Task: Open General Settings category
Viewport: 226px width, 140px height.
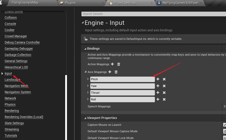Action: tap(16, 61)
